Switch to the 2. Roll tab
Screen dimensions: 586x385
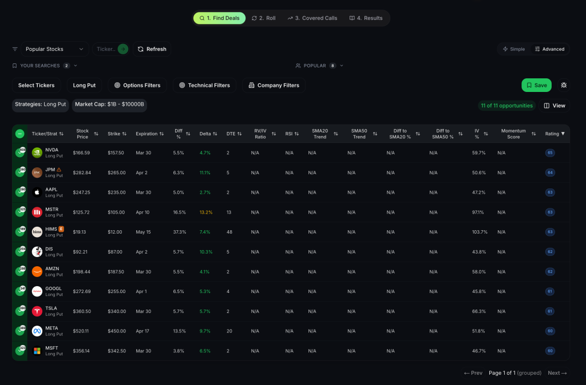tap(263, 18)
